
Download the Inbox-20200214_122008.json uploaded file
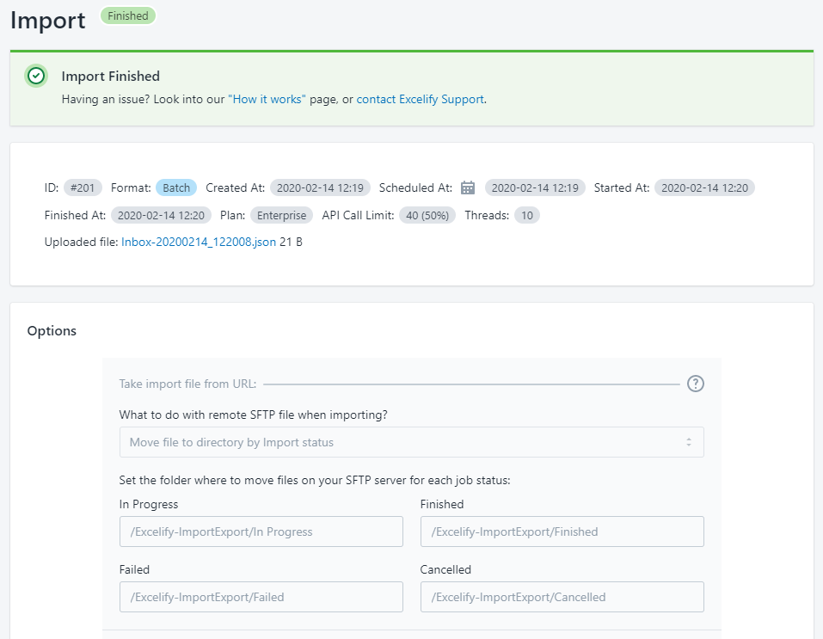point(199,242)
